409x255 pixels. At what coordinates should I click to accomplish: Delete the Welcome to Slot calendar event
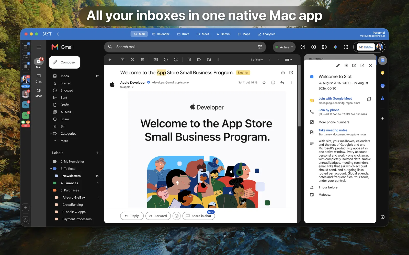[346, 66]
